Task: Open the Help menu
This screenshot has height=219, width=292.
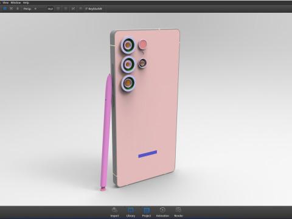Action: (26, 2)
